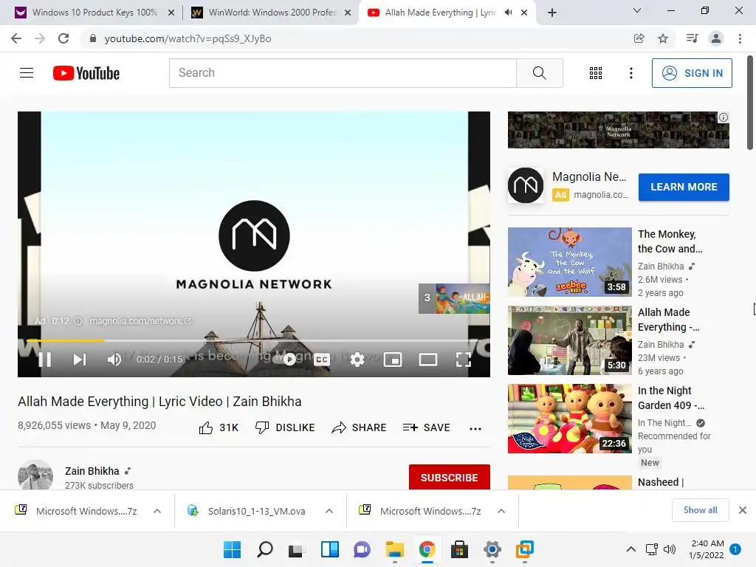Share the video

coord(360,427)
